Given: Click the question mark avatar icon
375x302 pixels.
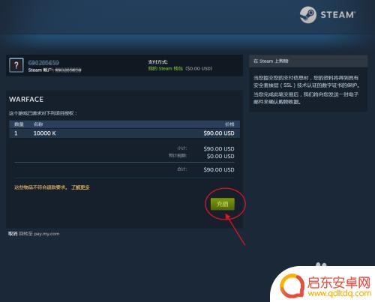Looking at the screenshot, I should coord(16,65).
